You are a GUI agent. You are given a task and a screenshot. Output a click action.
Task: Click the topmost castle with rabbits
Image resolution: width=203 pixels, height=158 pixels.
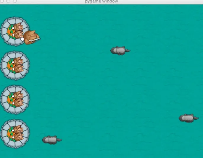[15, 32]
